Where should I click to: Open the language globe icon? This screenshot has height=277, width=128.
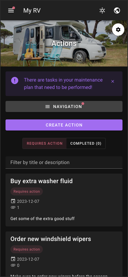[117, 10]
